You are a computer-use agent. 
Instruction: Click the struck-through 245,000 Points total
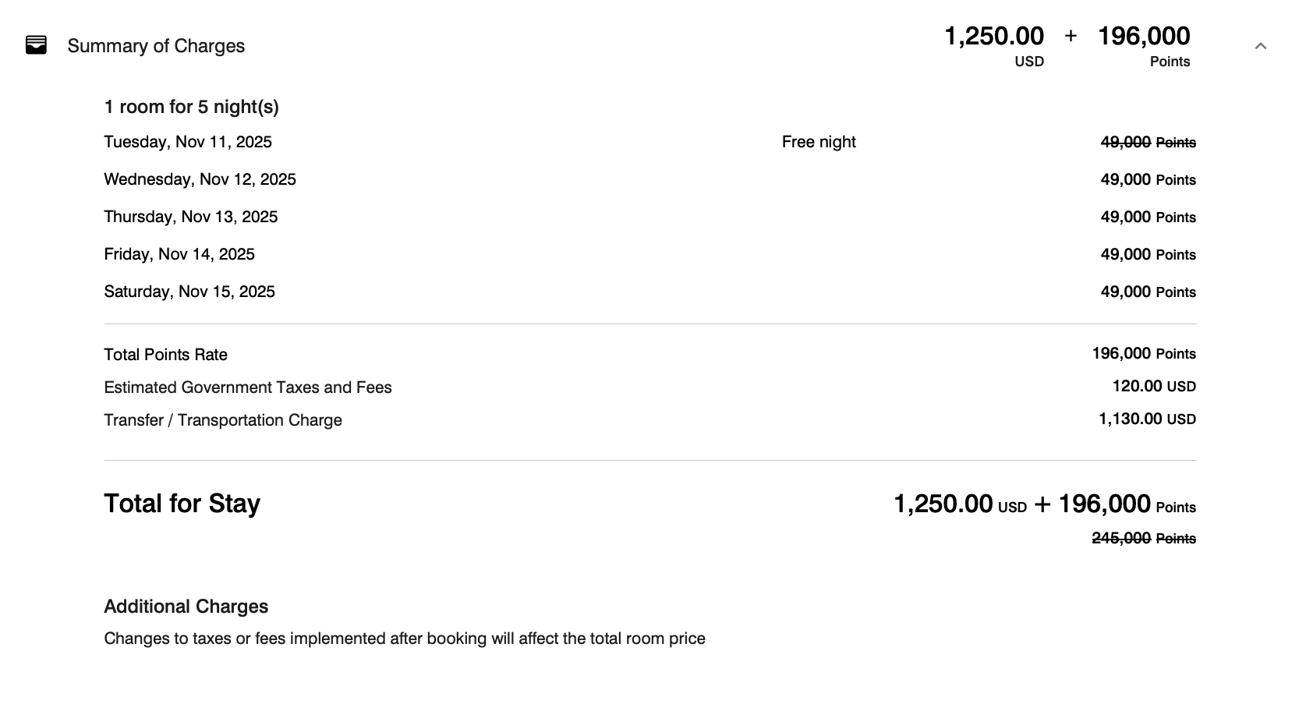(1144, 538)
